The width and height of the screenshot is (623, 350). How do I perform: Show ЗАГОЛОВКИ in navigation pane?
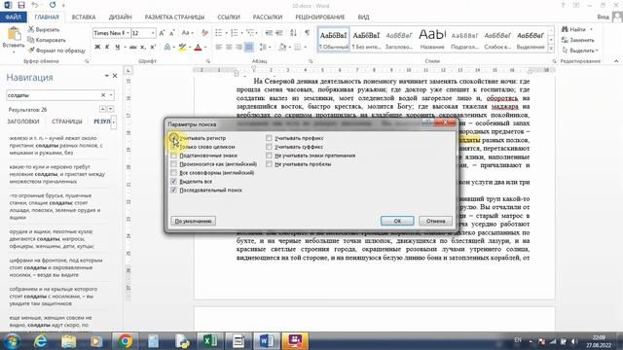click(23, 122)
